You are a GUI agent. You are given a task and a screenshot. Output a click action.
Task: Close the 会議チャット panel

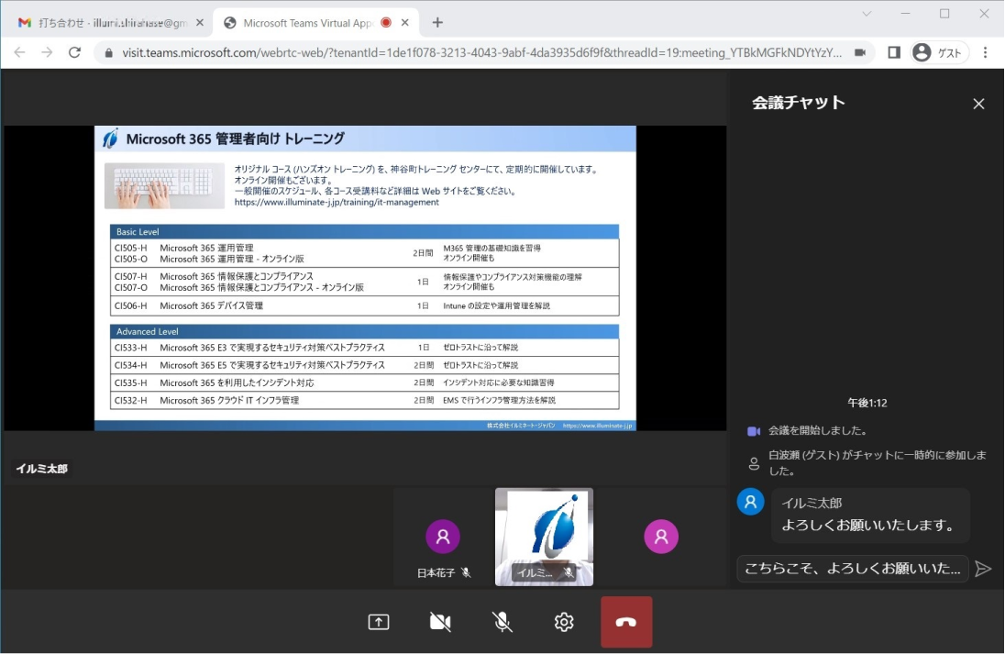(978, 104)
